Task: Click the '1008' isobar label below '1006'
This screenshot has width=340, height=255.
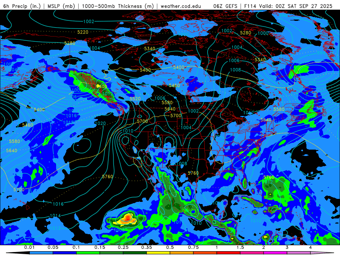Action: (235, 70)
